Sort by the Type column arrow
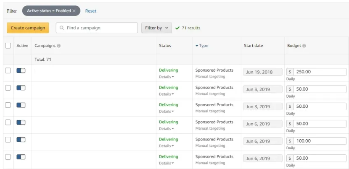The image size is (349, 169). (x=197, y=46)
